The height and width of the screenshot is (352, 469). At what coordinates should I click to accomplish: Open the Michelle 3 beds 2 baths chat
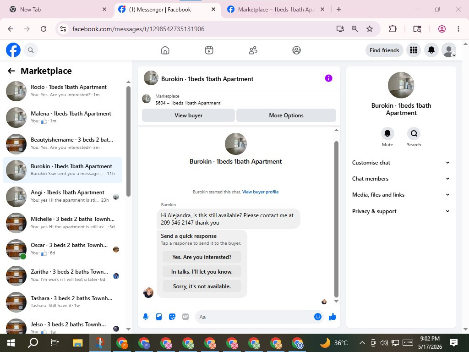pyautogui.click(x=62, y=223)
